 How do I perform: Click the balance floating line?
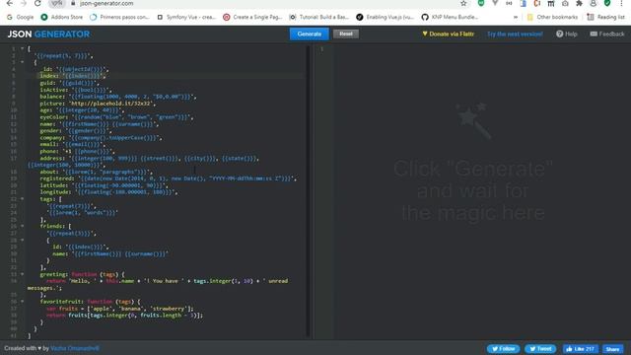coord(118,97)
